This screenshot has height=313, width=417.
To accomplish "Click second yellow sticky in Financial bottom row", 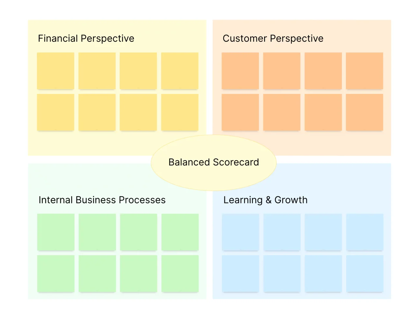I will click(x=97, y=112).
